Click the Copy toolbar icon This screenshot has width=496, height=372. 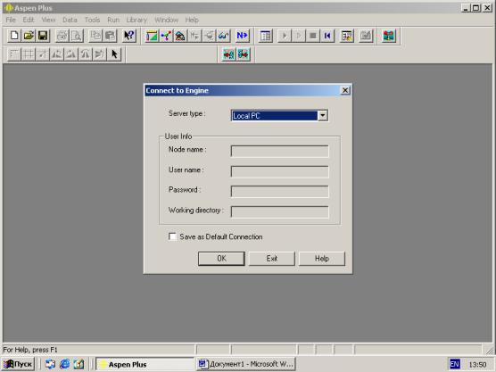coord(95,36)
